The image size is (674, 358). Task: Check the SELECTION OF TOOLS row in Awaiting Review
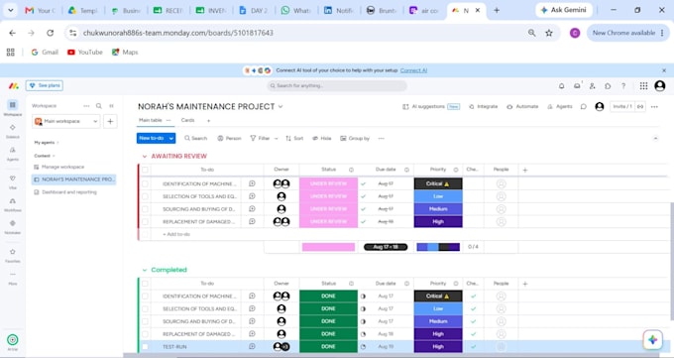click(x=145, y=196)
